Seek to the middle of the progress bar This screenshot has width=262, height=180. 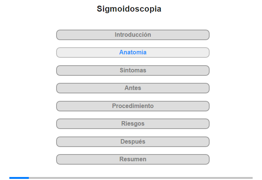[131, 178]
